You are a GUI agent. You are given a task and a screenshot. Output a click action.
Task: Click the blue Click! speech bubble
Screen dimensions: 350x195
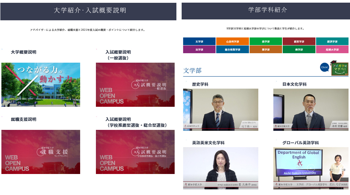point(324,67)
